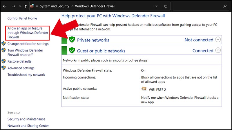Click the search magnifier icon
Viewport: 232px width, 130px height.
click(x=225, y=6)
